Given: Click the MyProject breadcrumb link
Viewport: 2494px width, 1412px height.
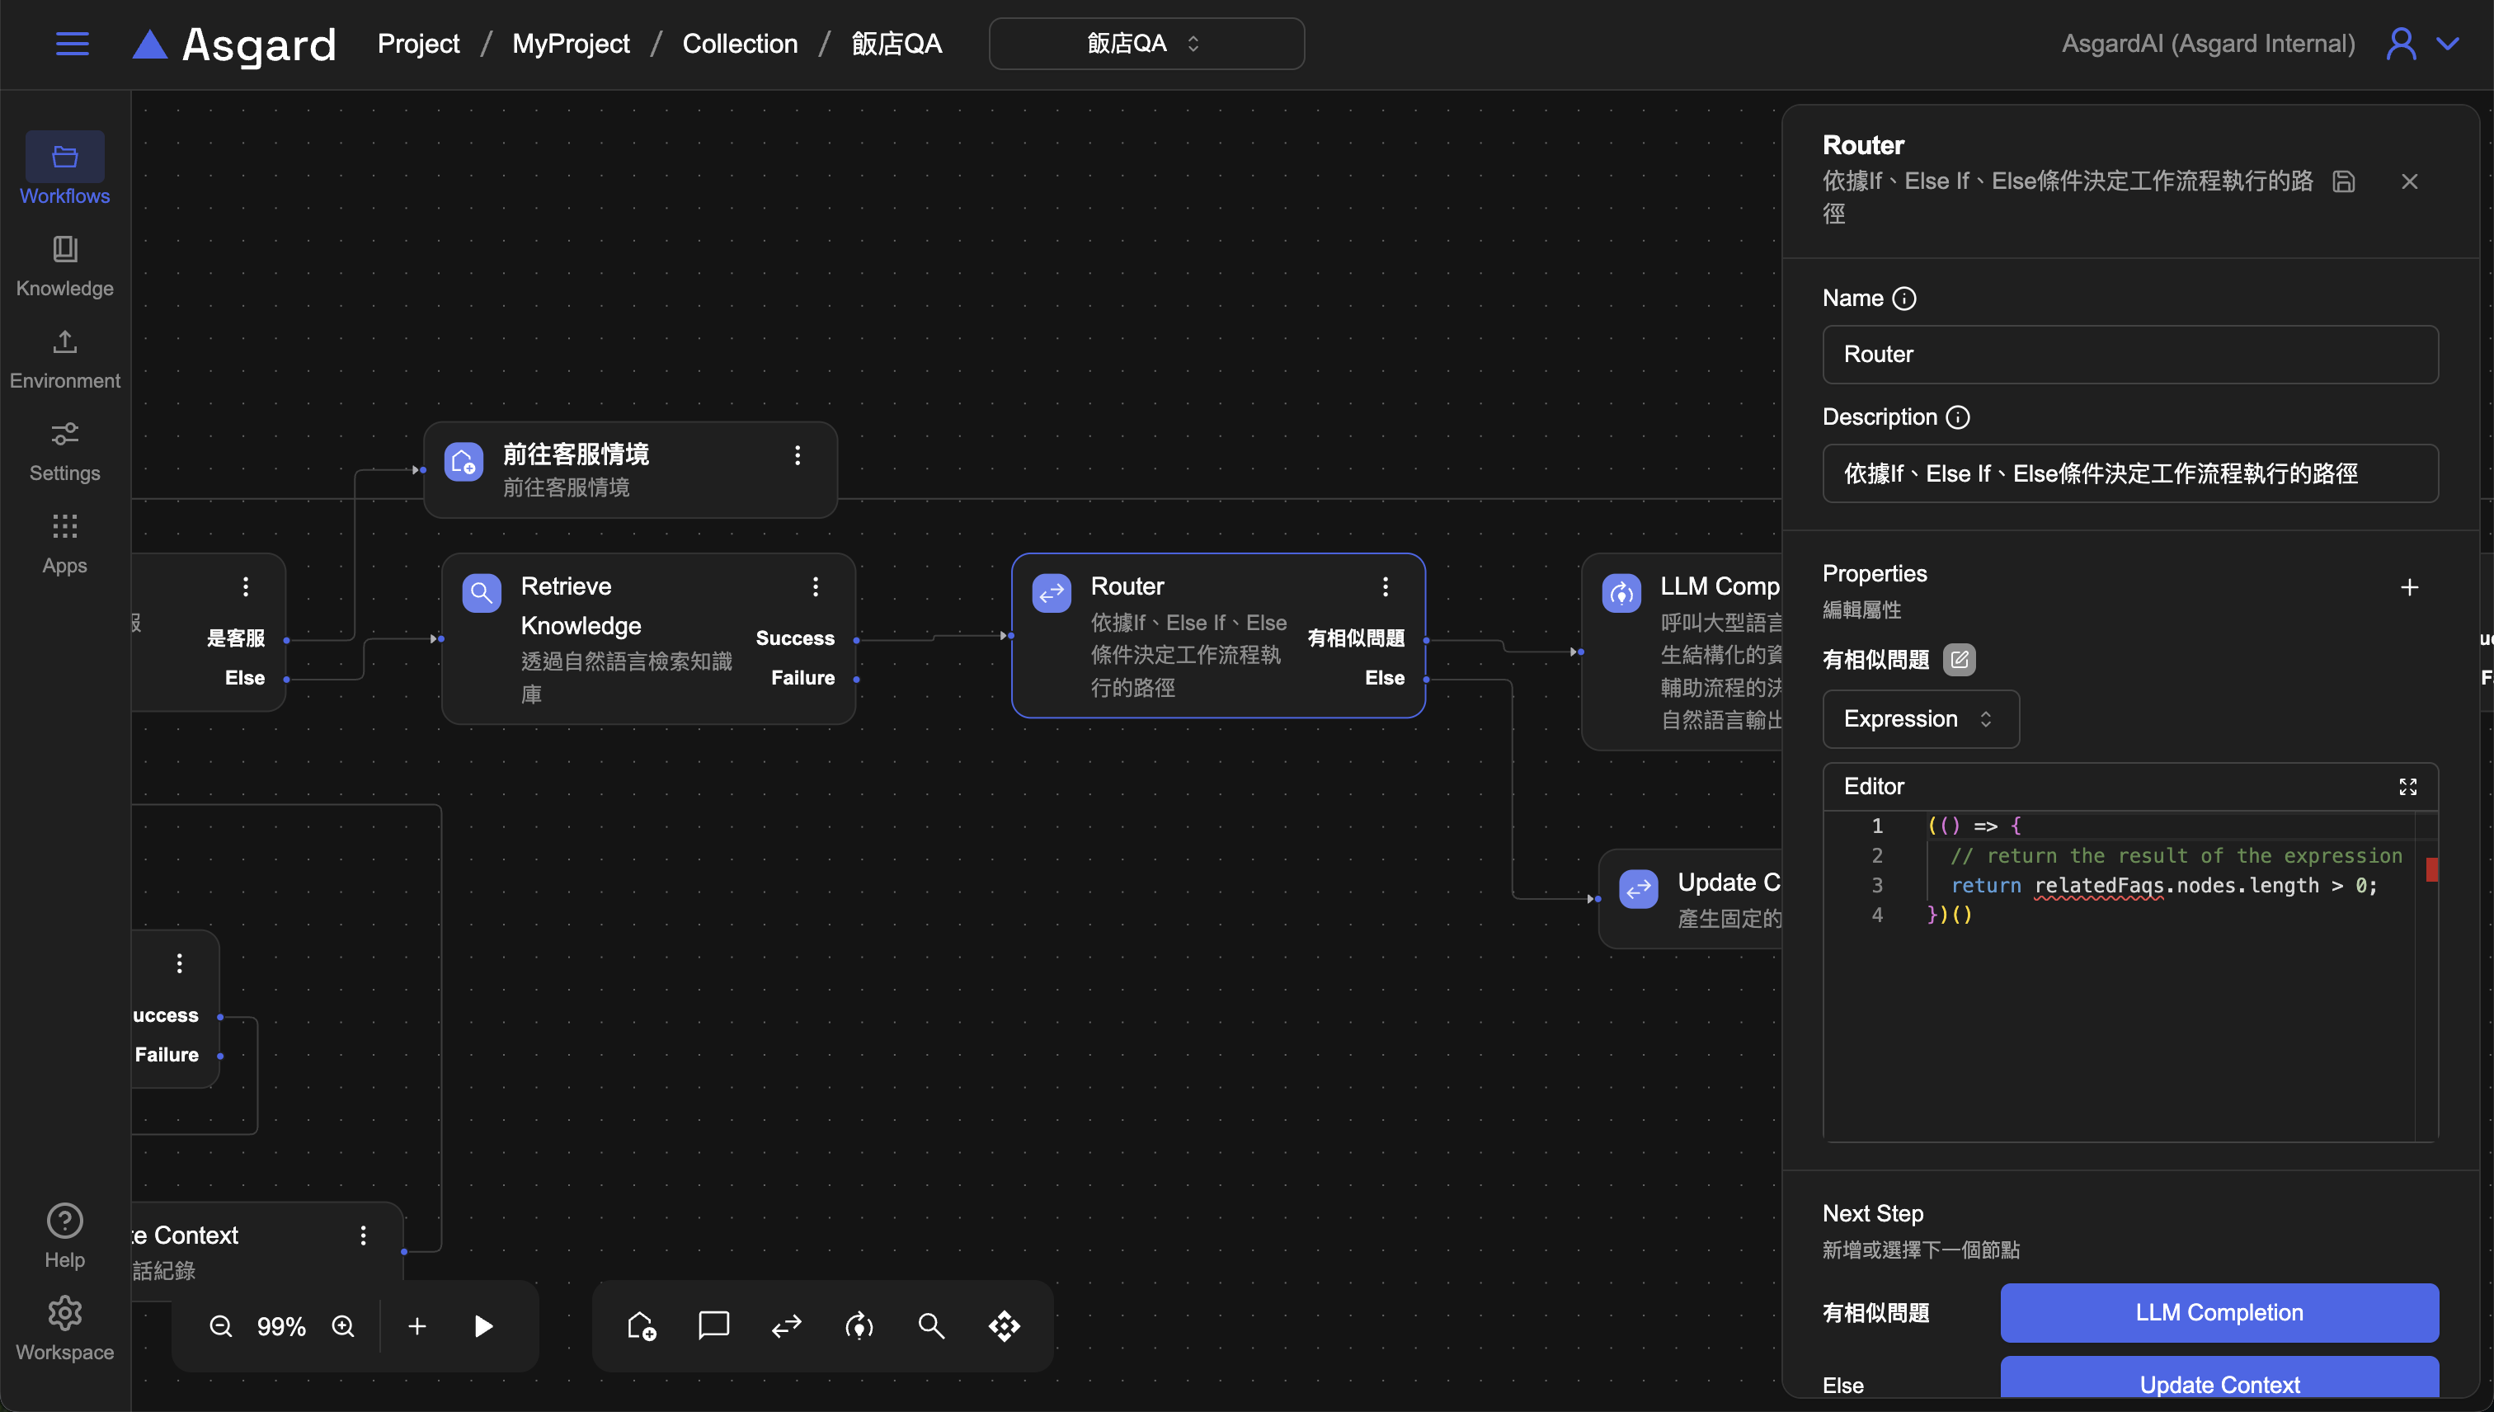Looking at the screenshot, I should click(570, 44).
